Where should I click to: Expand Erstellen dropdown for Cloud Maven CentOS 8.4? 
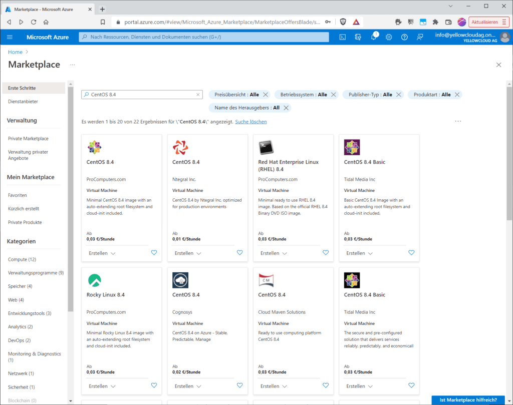coord(274,386)
